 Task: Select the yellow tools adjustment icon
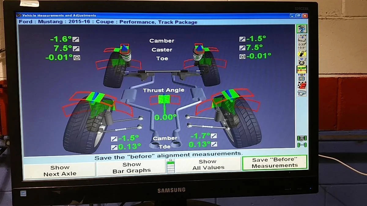302,53
